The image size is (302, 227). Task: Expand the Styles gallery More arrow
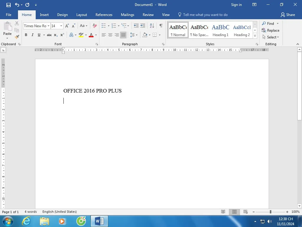coord(255,36)
